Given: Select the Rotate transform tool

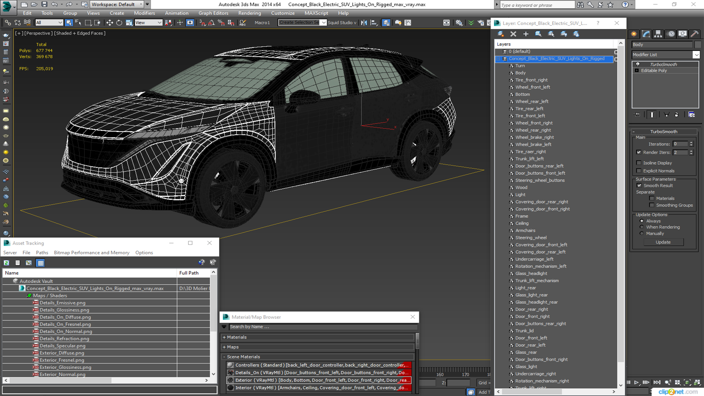Looking at the screenshot, I should click(x=119, y=23).
